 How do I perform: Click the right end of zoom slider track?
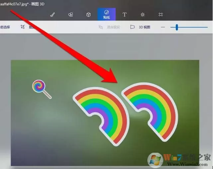coord(207,27)
